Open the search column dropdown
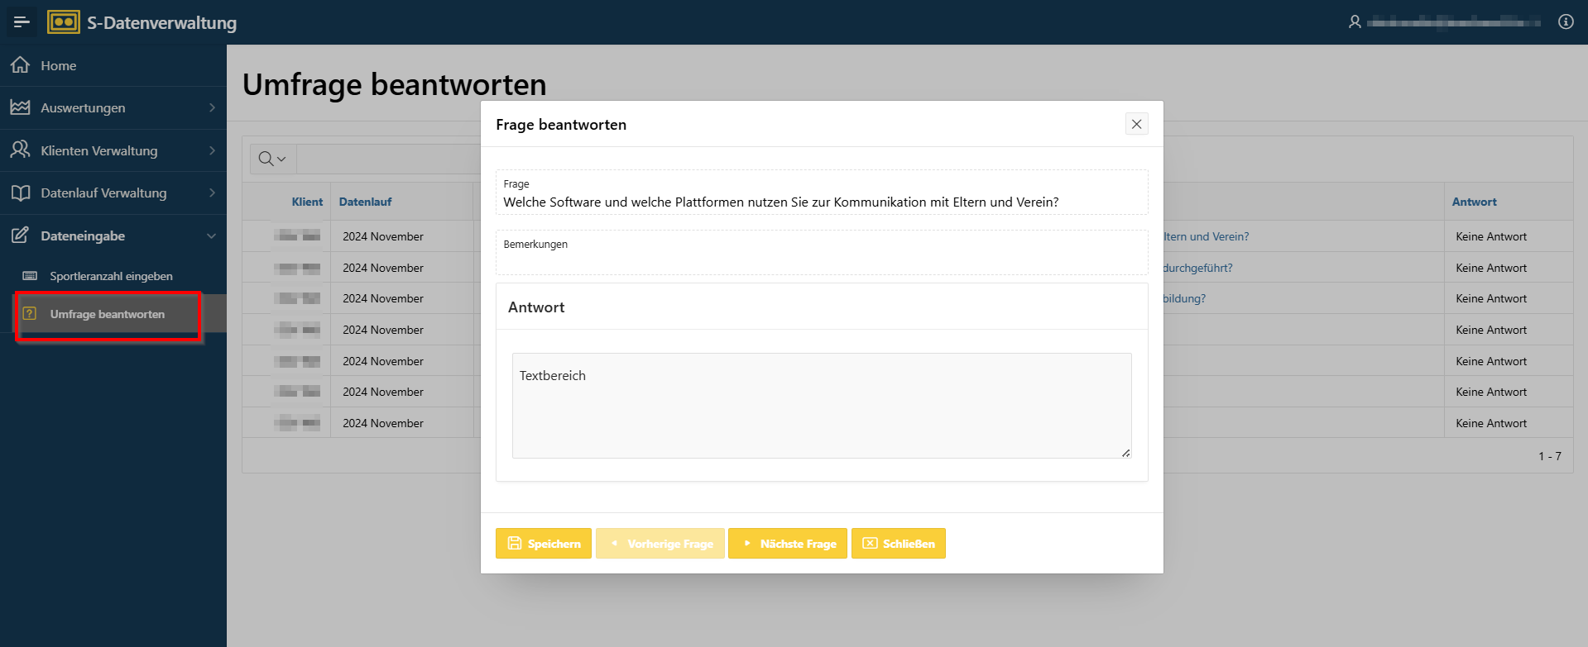The height and width of the screenshot is (647, 1588). (x=272, y=159)
